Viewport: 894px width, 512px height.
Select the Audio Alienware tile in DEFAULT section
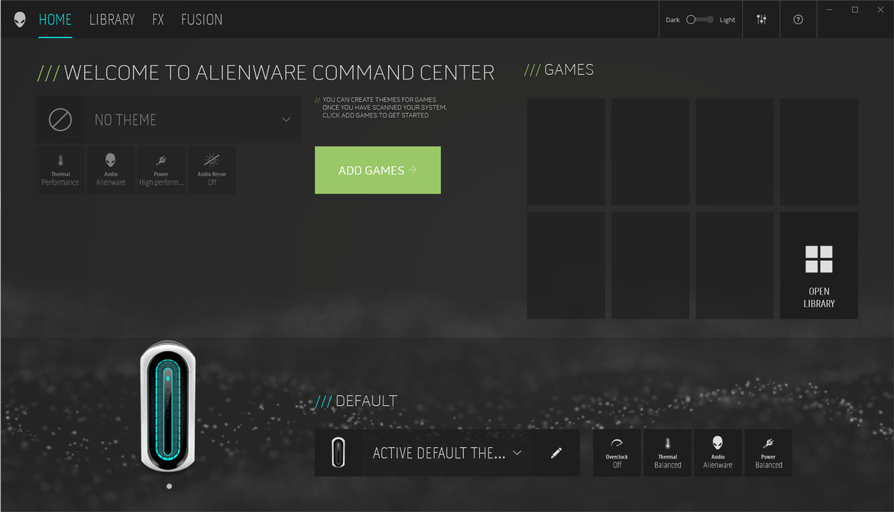[x=717, y=452]
